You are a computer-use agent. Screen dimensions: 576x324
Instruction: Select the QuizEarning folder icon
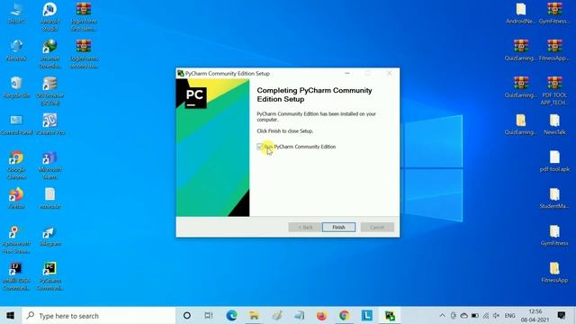click(520, 124)
